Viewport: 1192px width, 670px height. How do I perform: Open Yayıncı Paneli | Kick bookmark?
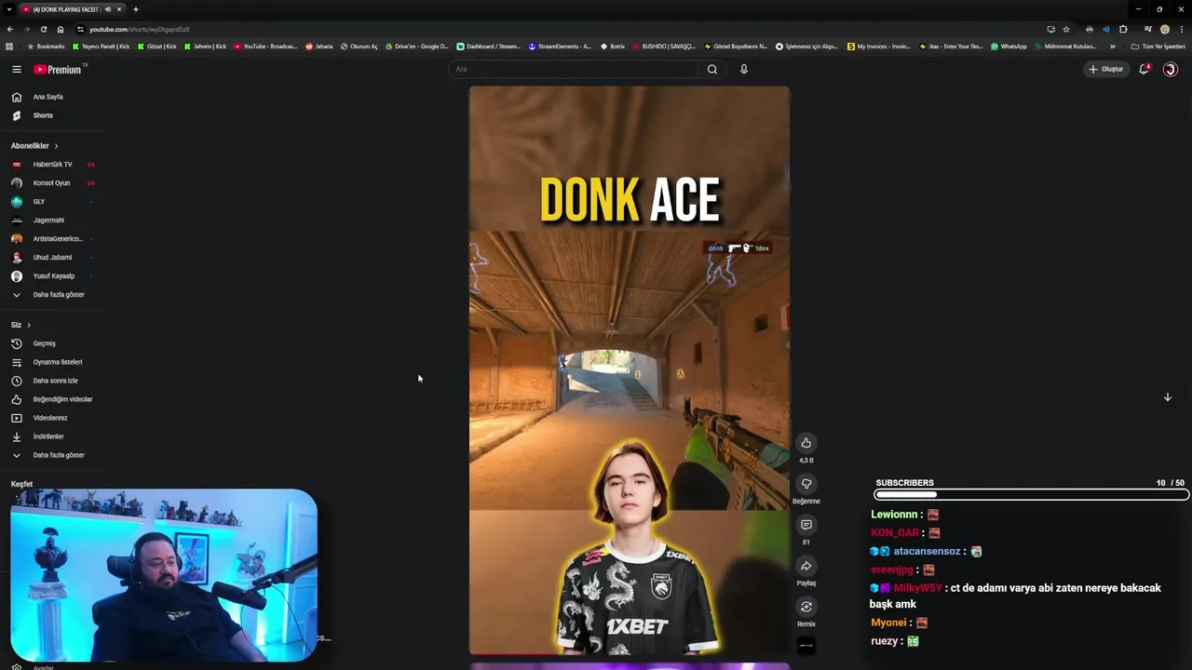[102, 46]
